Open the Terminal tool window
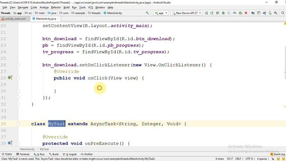This screenshot has height=161, width=286. pyautogui.click(x=23, y=154)
